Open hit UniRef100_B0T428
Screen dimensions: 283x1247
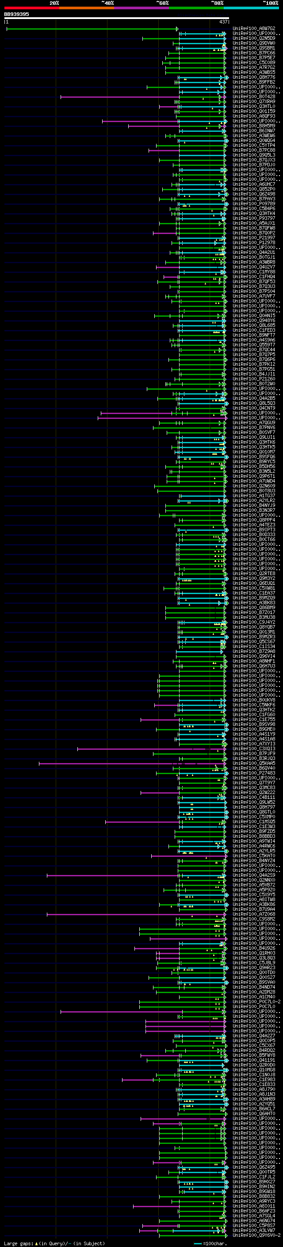pyautogui.click(x=254, y=97)
